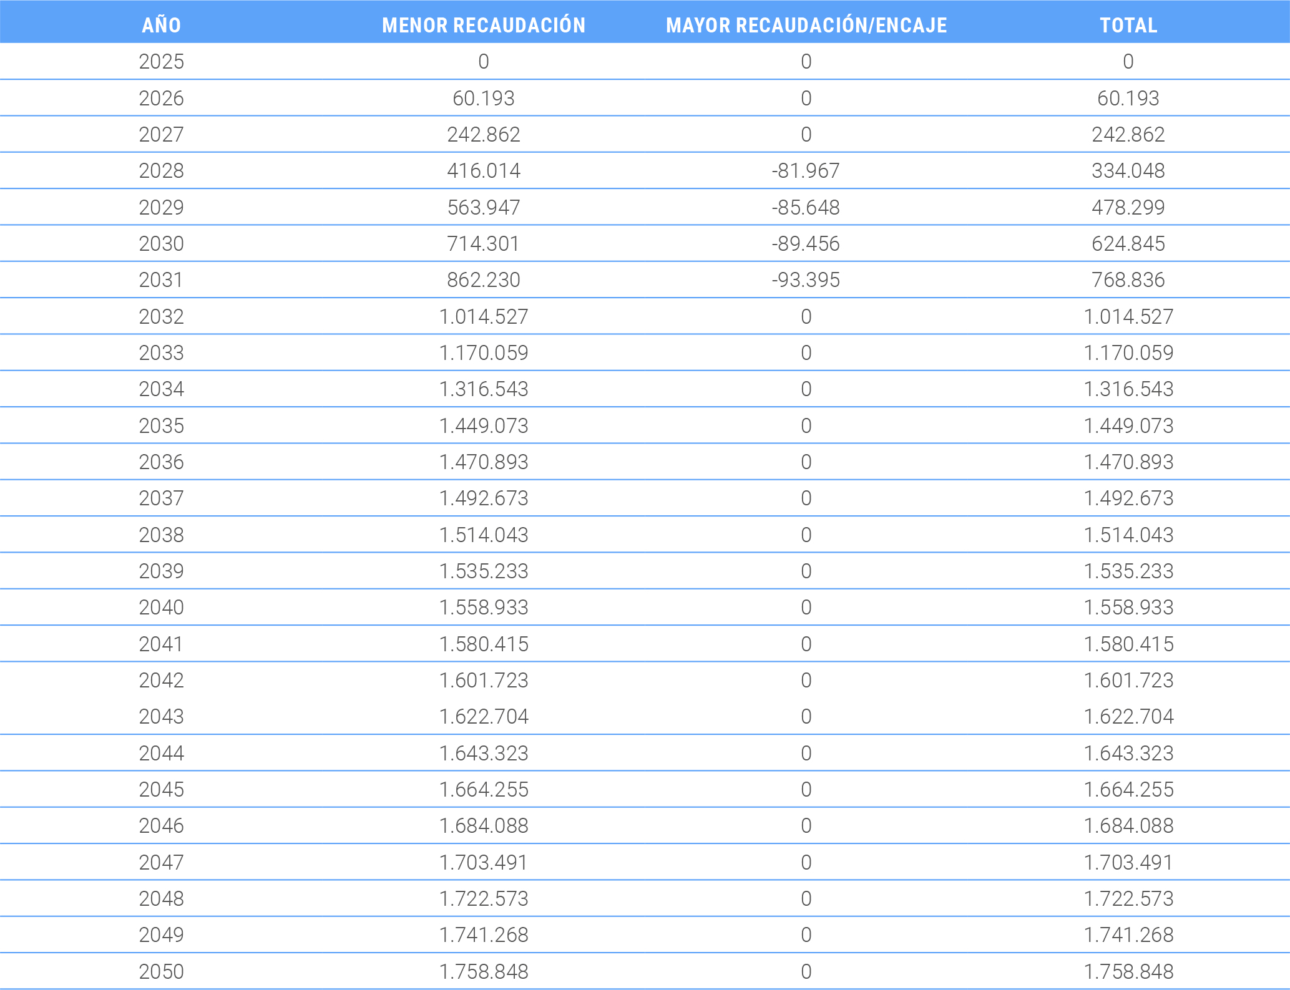Click the 2032 year cell
The image size is (1290, 990).
click(x=161, y=316)
